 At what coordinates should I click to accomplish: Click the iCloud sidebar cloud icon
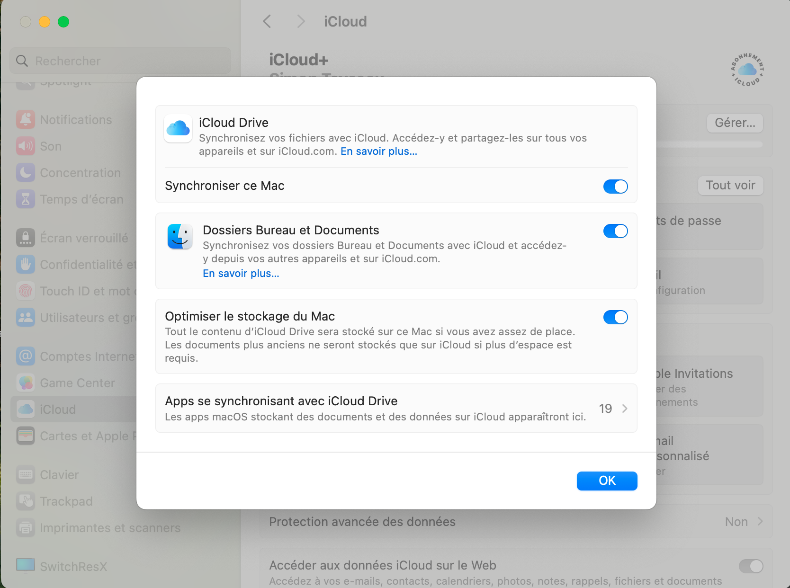coord(26,409)
